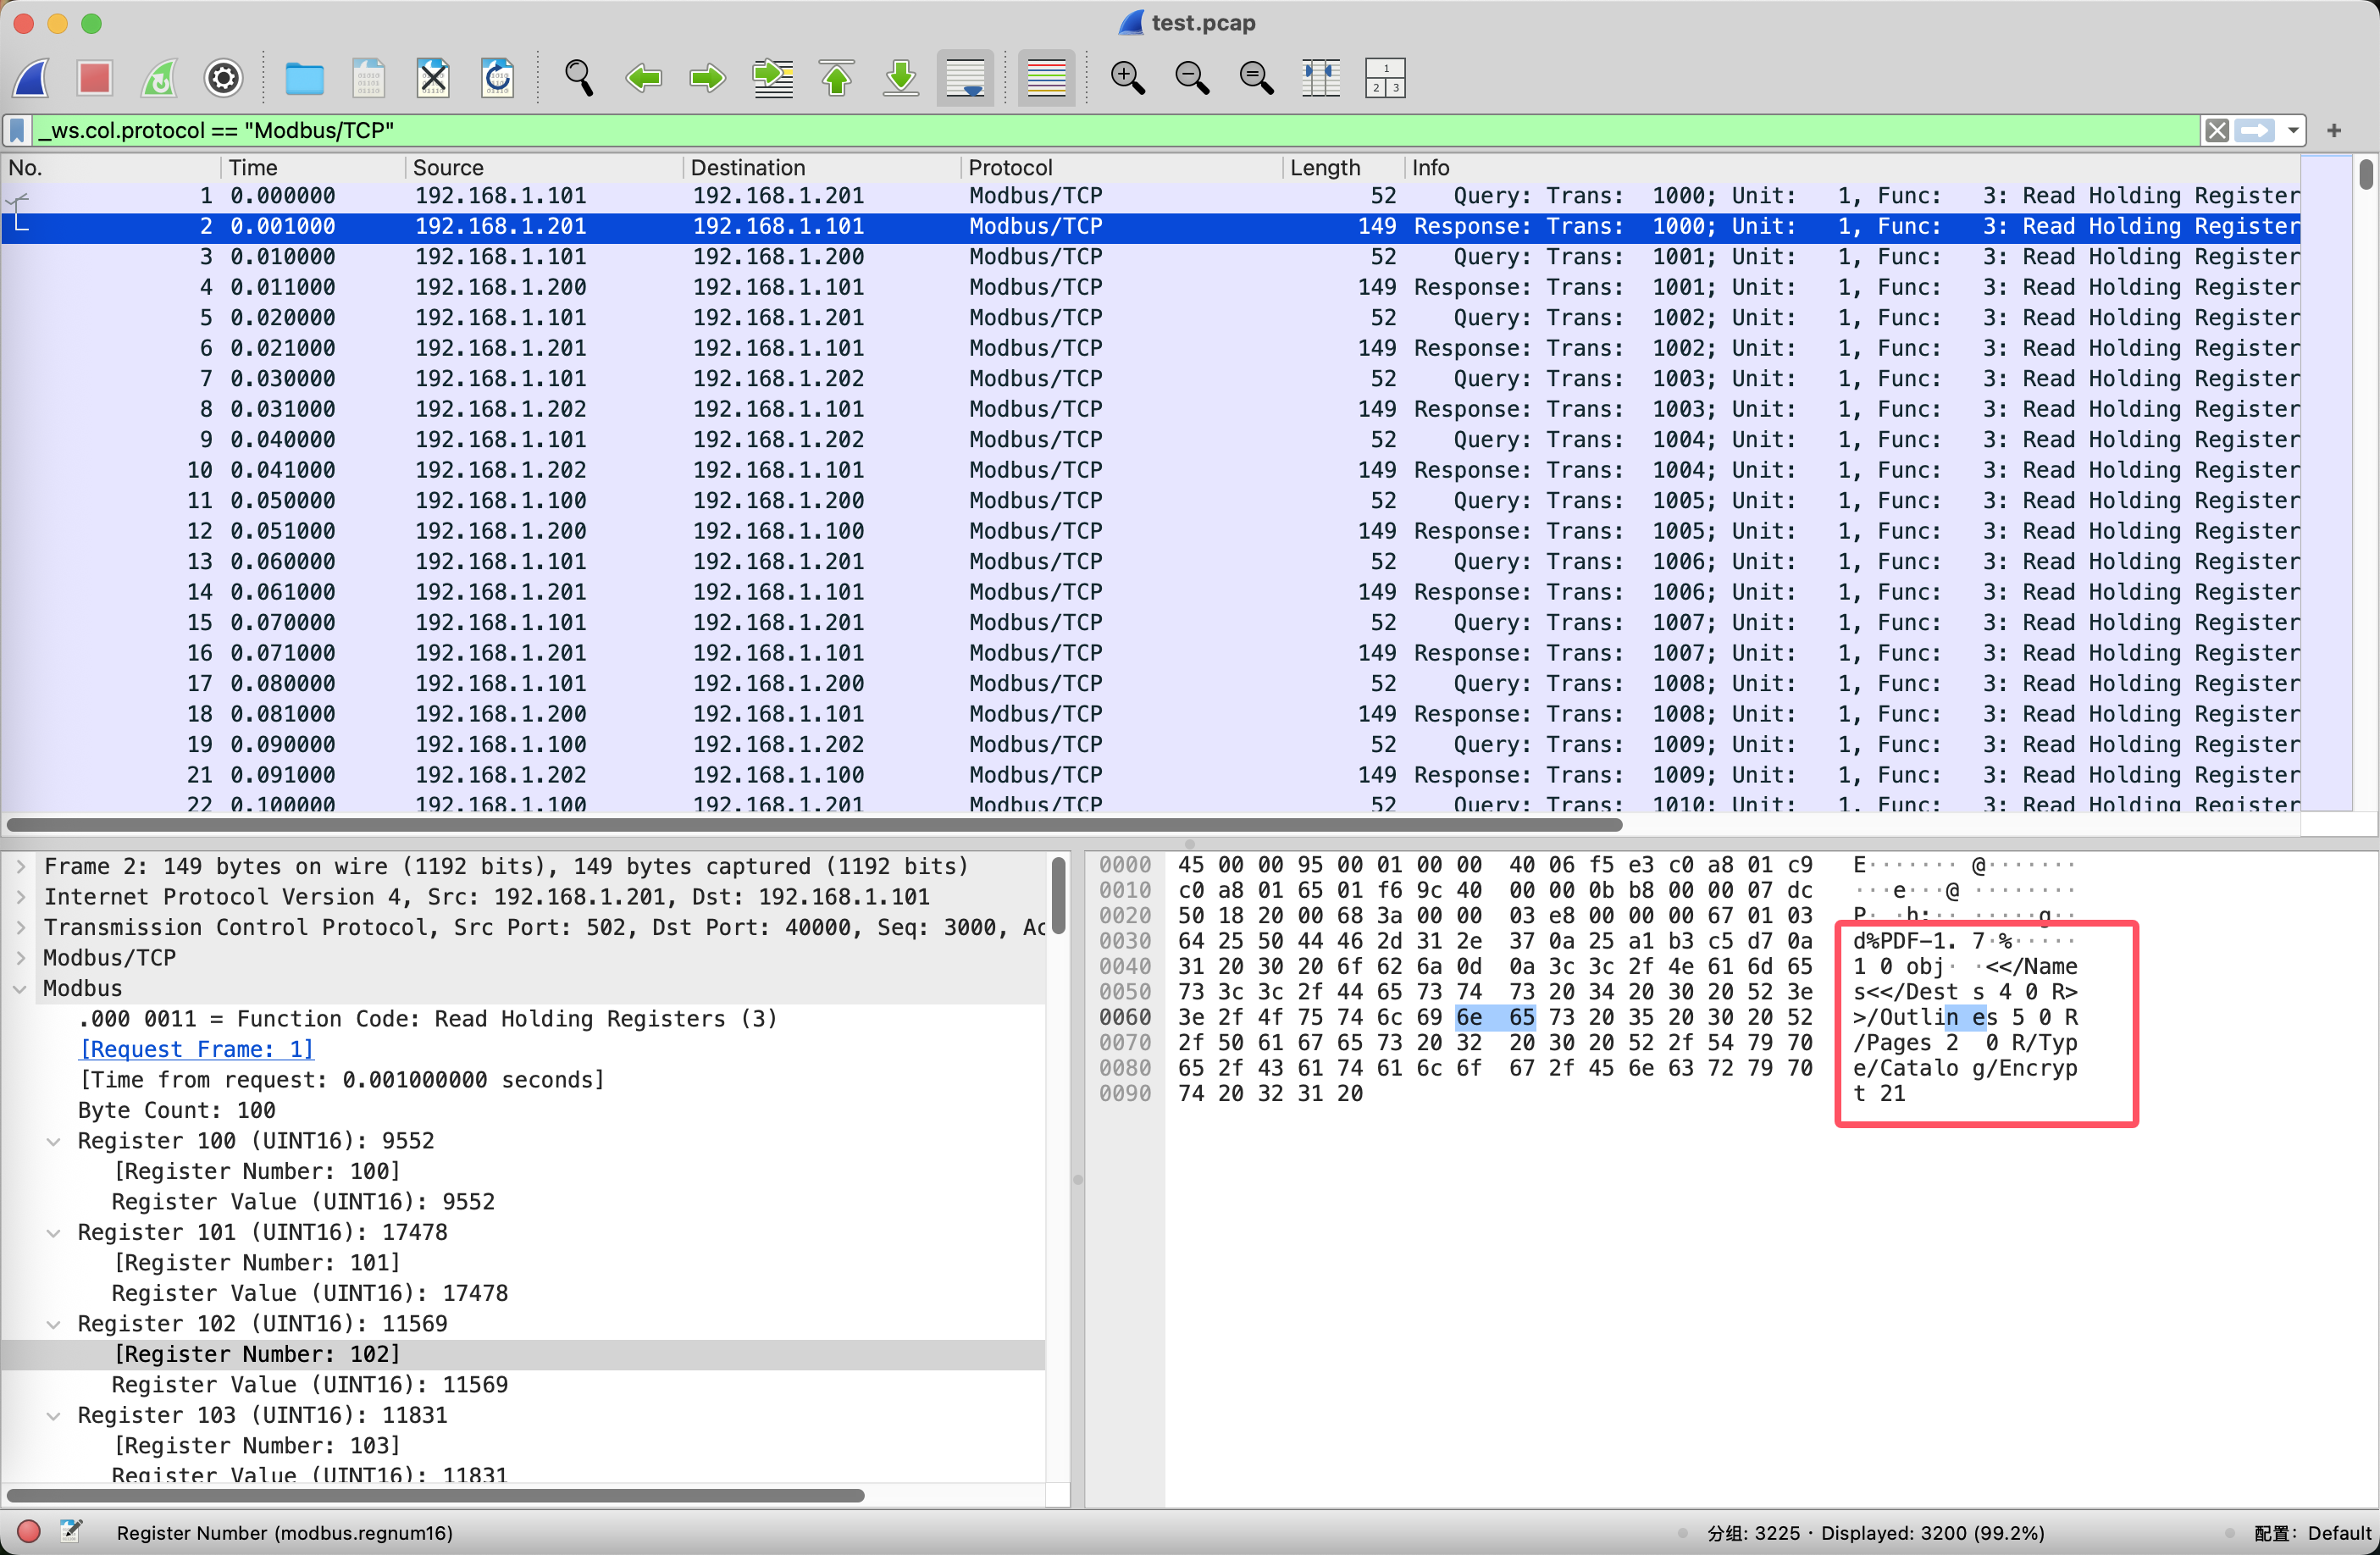
Task: Stop the running capture with red square
Action: (x=95, y=78)
